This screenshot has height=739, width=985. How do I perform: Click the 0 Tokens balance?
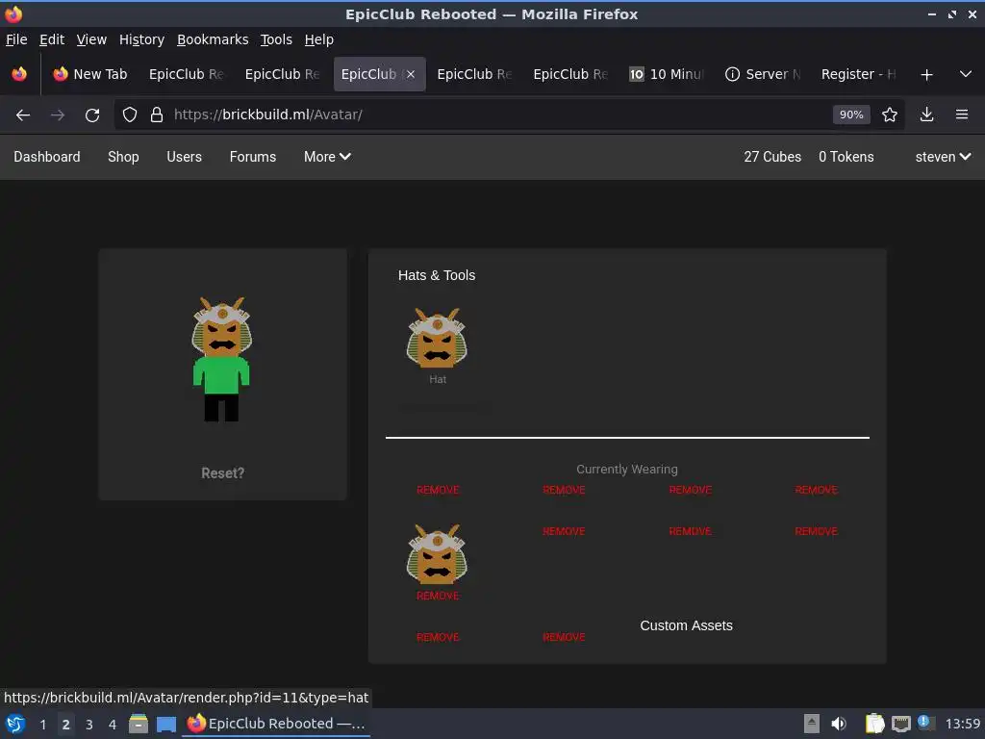[846, 157]
